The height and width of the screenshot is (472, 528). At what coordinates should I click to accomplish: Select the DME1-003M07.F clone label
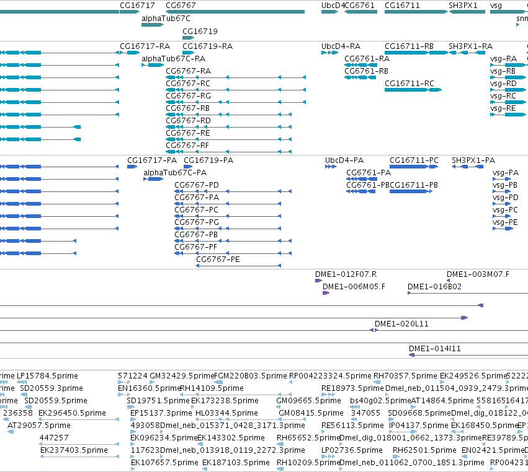click(478, 274)
